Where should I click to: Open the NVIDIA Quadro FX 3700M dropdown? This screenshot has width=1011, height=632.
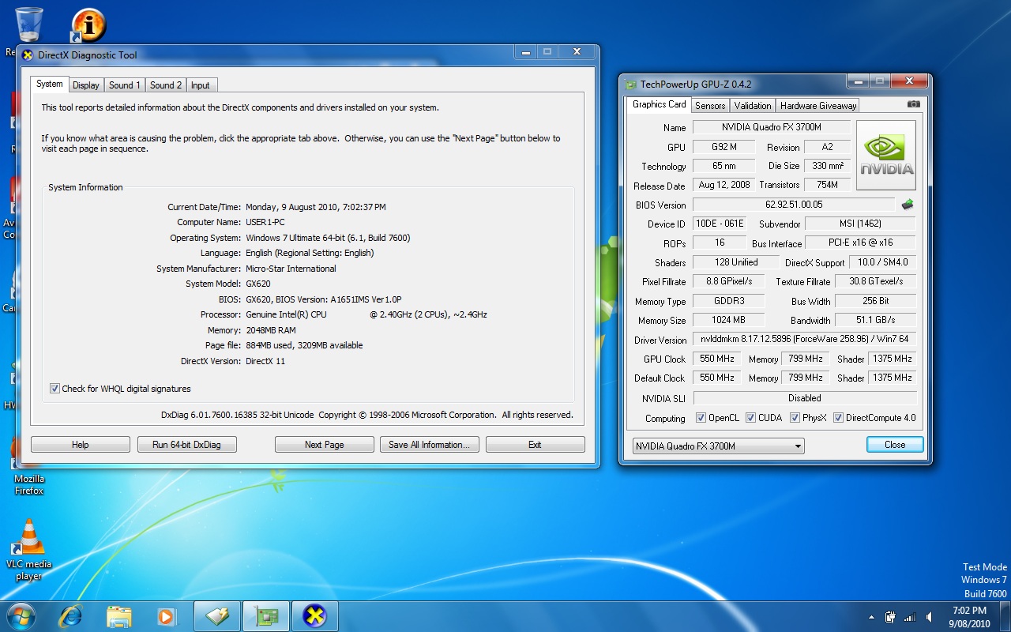(x=718, y=446)
